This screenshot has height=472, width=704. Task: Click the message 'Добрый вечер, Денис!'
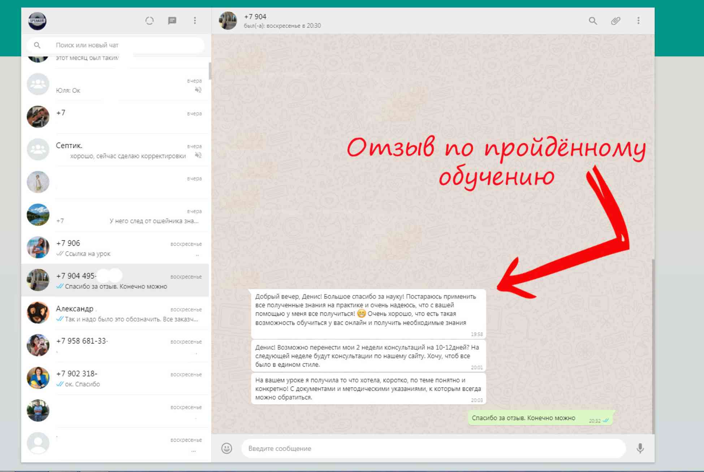(368, 314)
